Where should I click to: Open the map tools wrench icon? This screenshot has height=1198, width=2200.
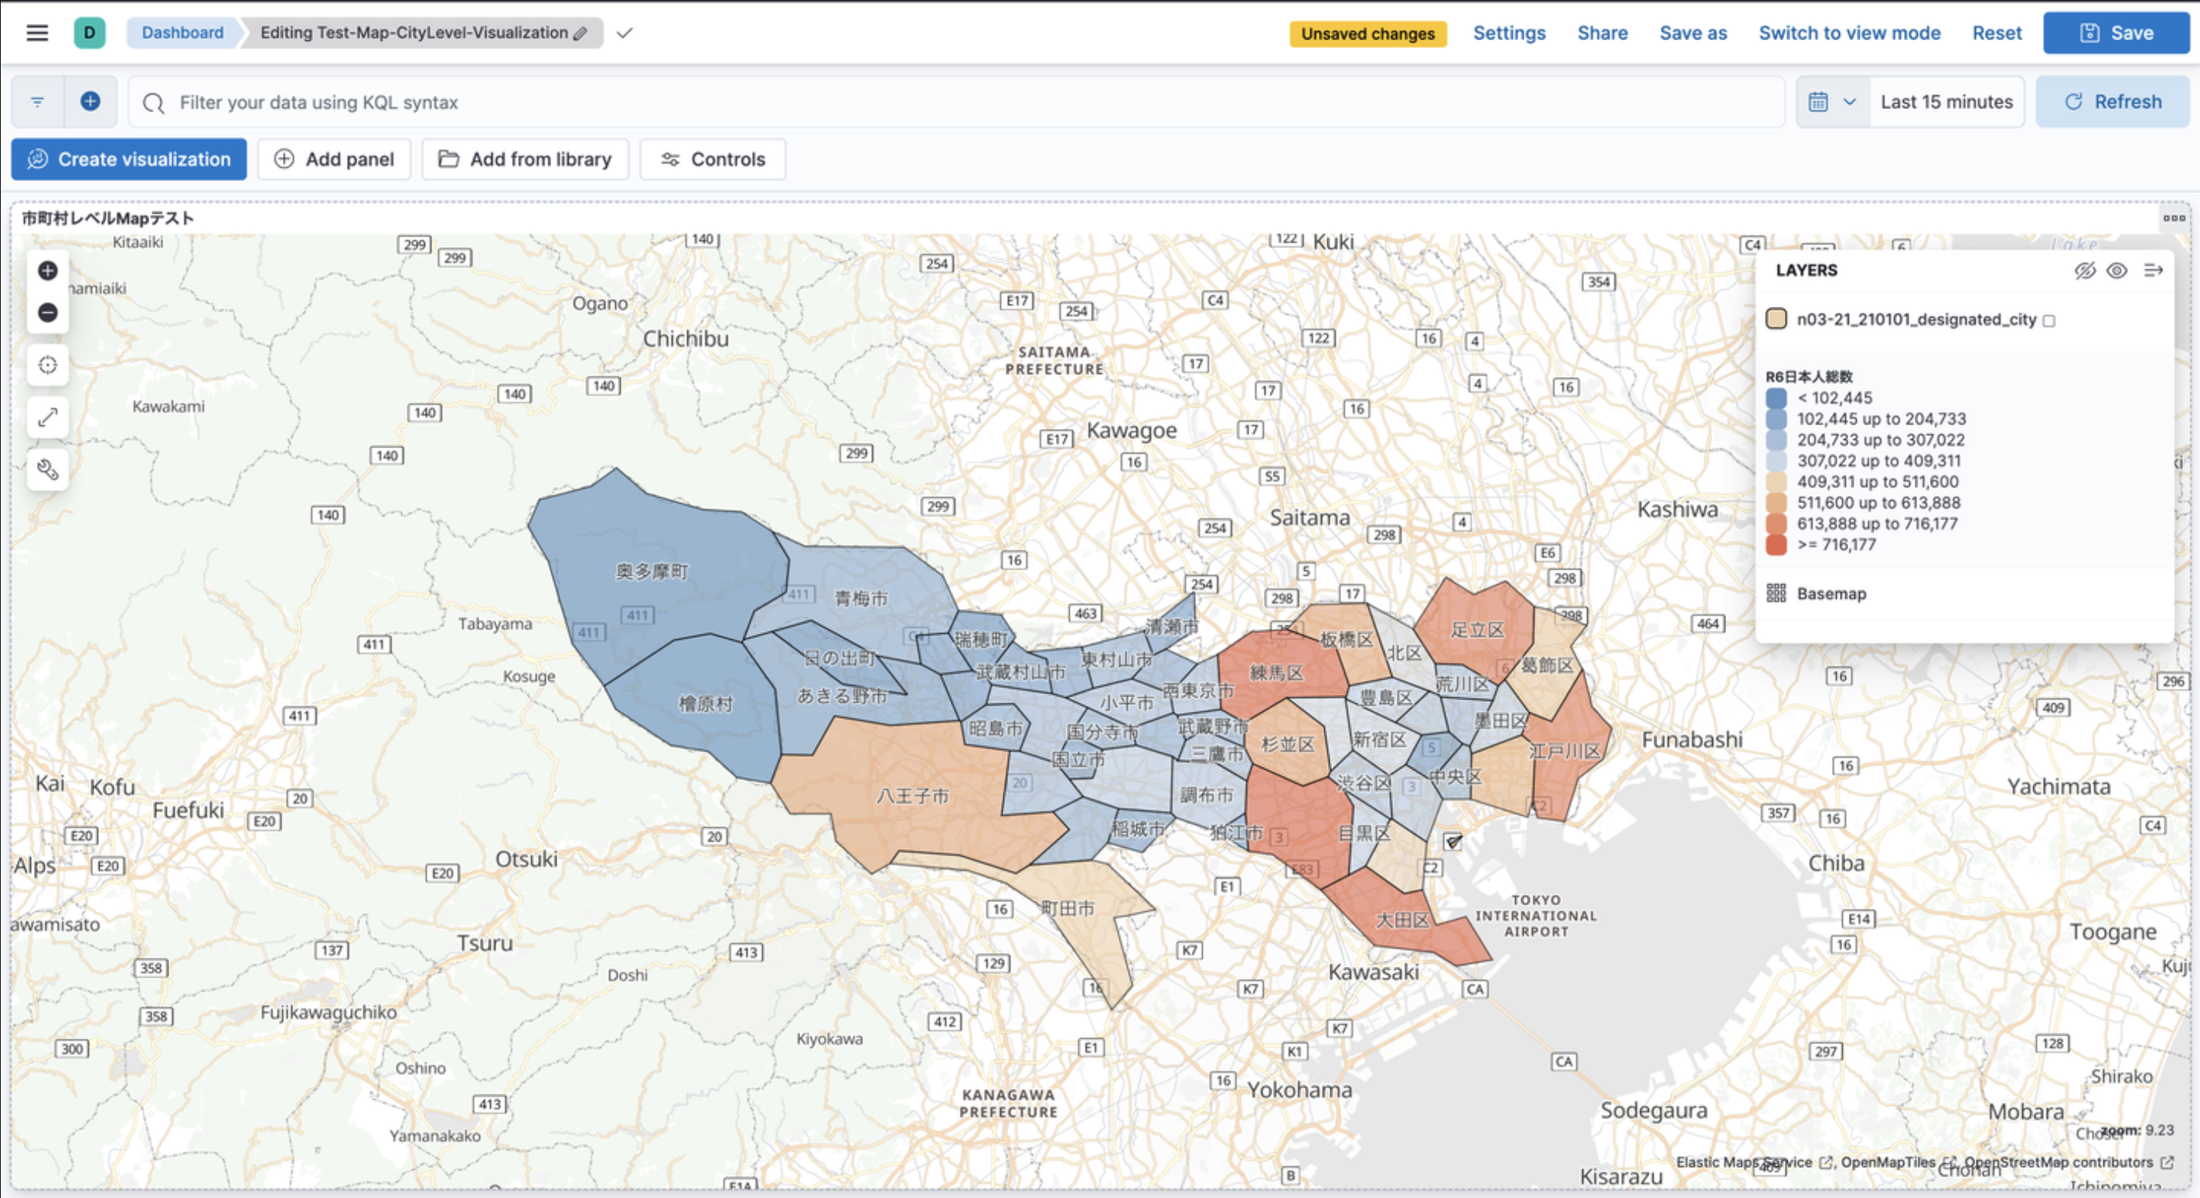[48, 470]
